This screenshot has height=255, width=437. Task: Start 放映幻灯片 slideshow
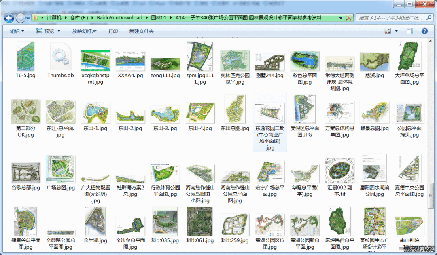click(84, 31)
